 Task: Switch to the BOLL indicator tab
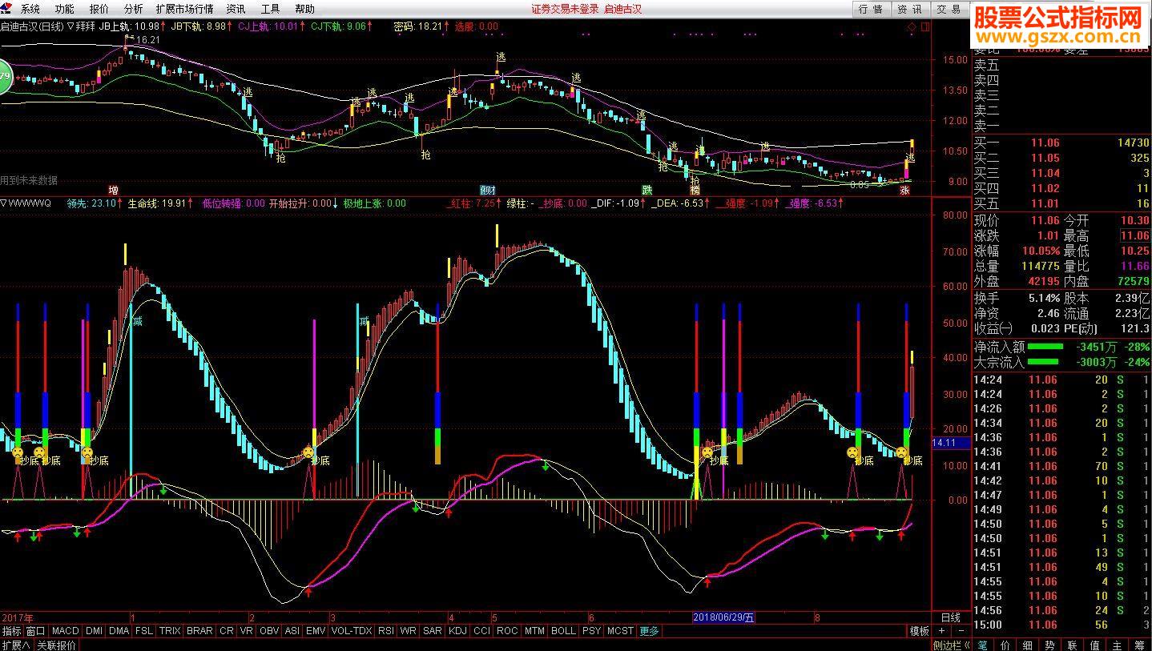pos(563,631)
